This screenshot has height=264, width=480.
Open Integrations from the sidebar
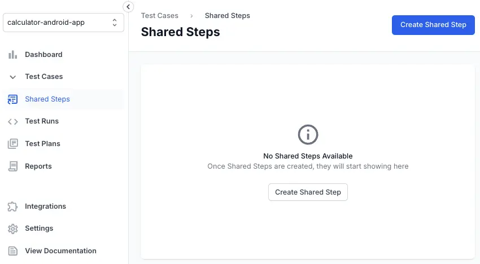pyautogui.click(x=45, y=206)
